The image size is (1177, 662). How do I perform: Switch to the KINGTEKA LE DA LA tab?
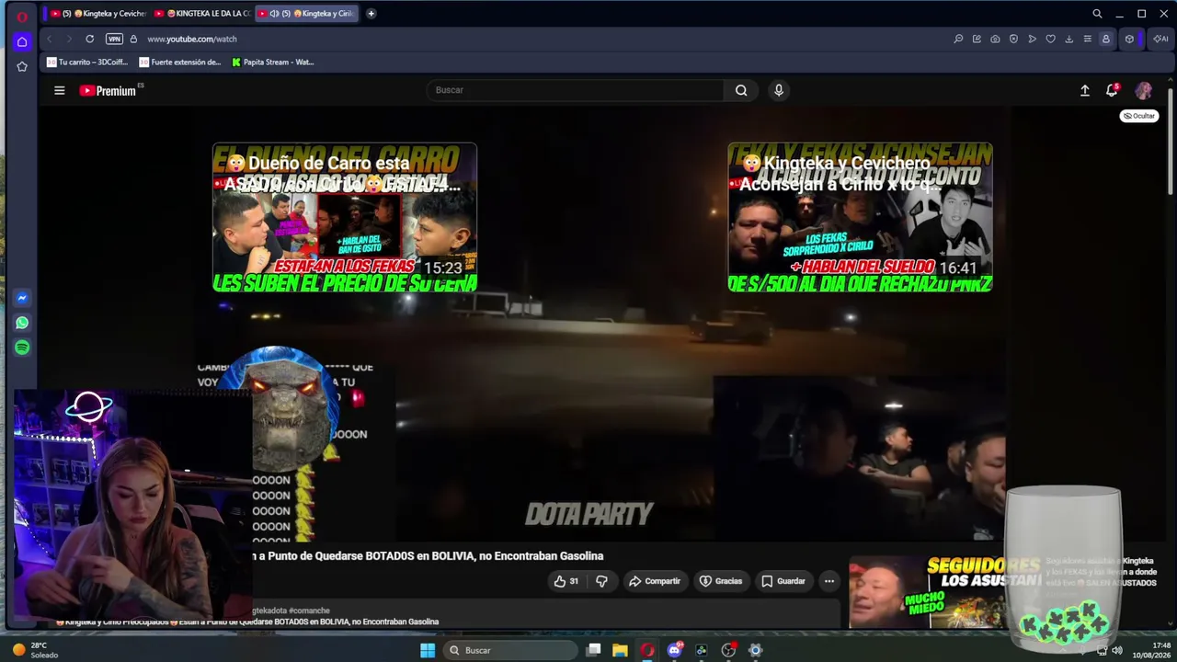pyautogui.click(x=202, y=14)
